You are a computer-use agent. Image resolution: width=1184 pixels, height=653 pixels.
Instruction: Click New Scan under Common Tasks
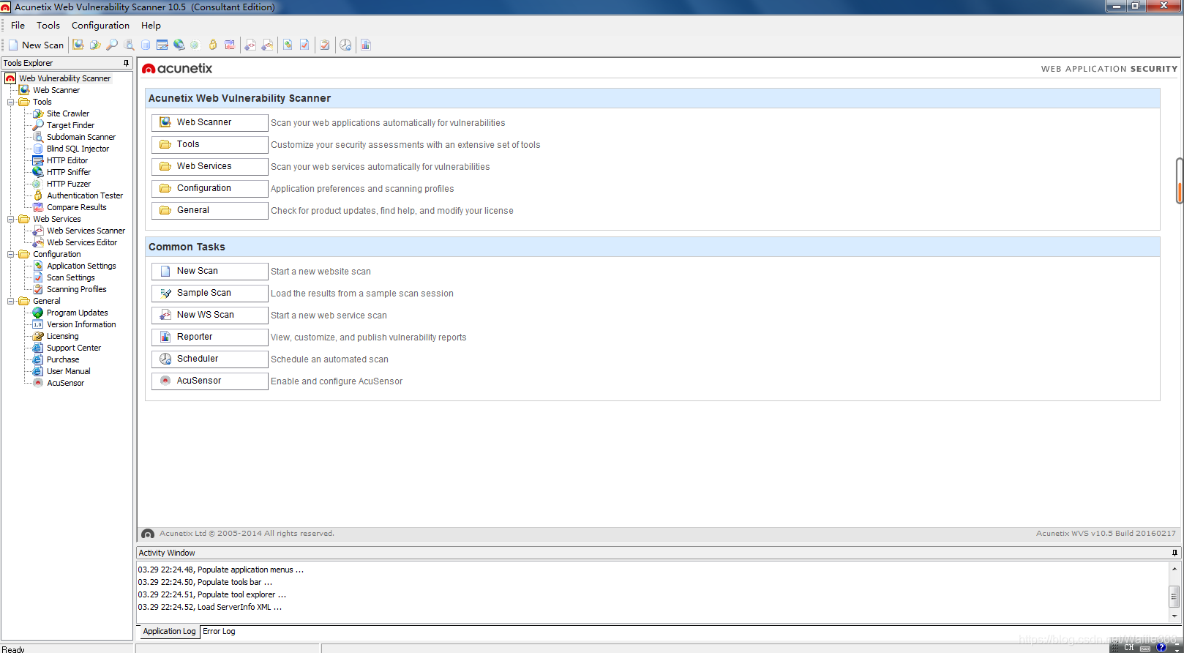click(210, 271)
